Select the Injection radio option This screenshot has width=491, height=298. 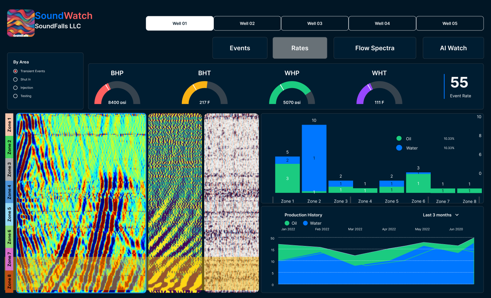[15, 87]
